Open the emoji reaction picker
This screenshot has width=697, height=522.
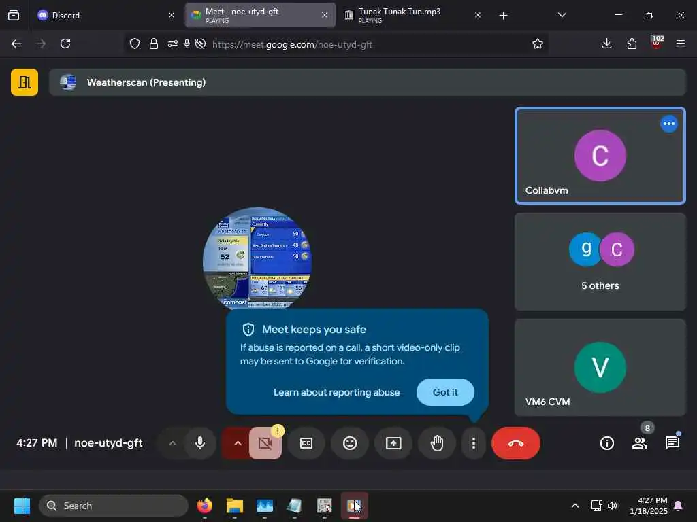coord(350,443)
